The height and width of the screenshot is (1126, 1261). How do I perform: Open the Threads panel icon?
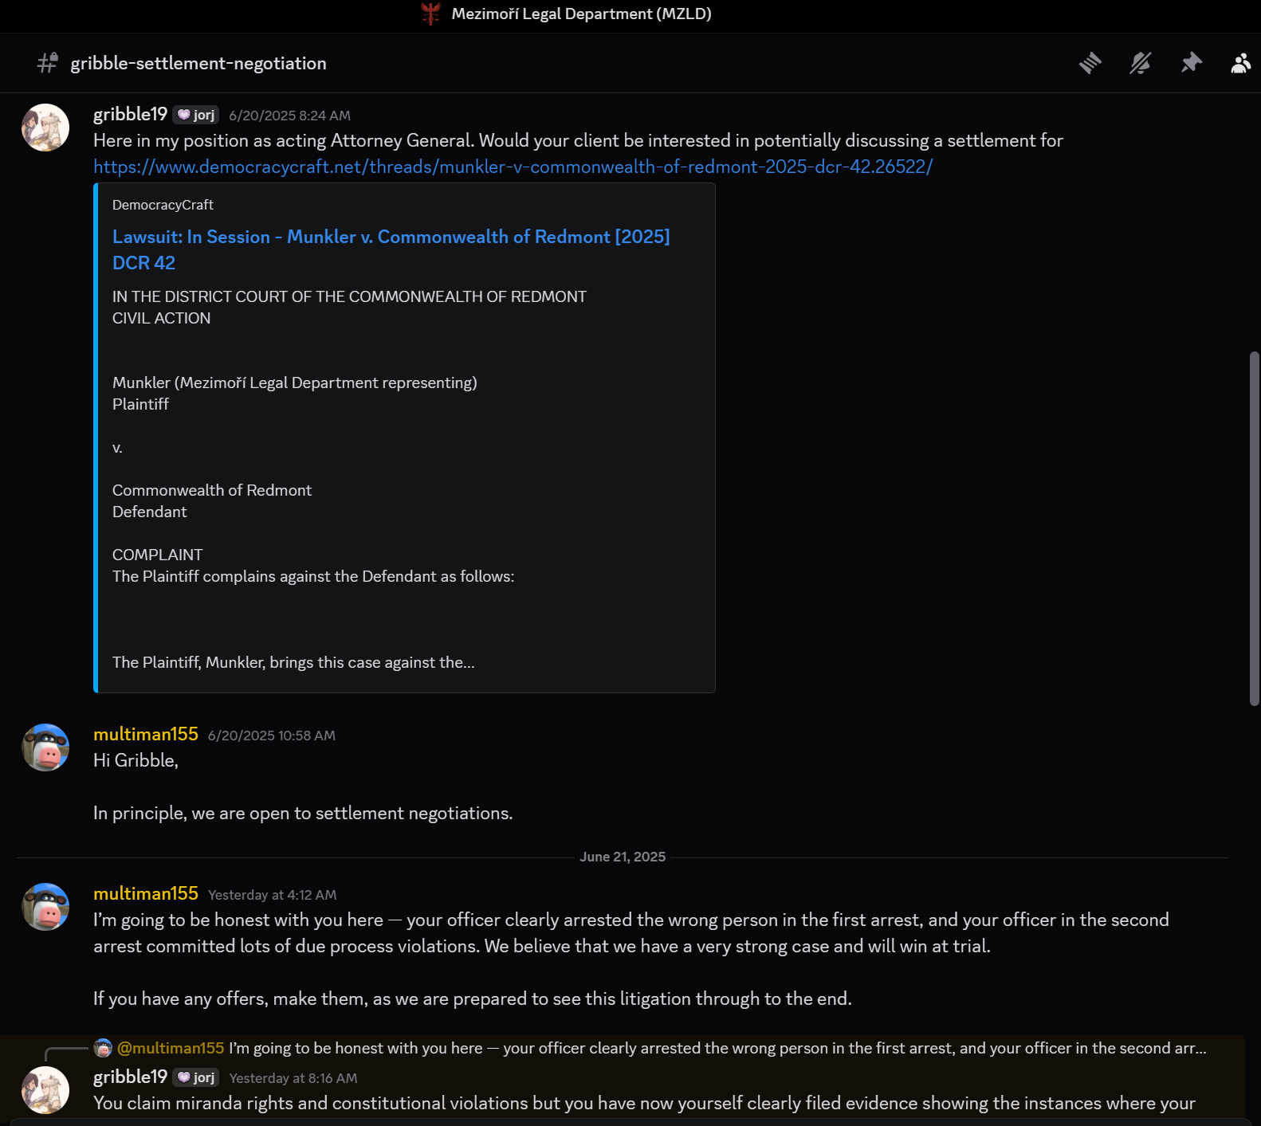point(1090,63)
